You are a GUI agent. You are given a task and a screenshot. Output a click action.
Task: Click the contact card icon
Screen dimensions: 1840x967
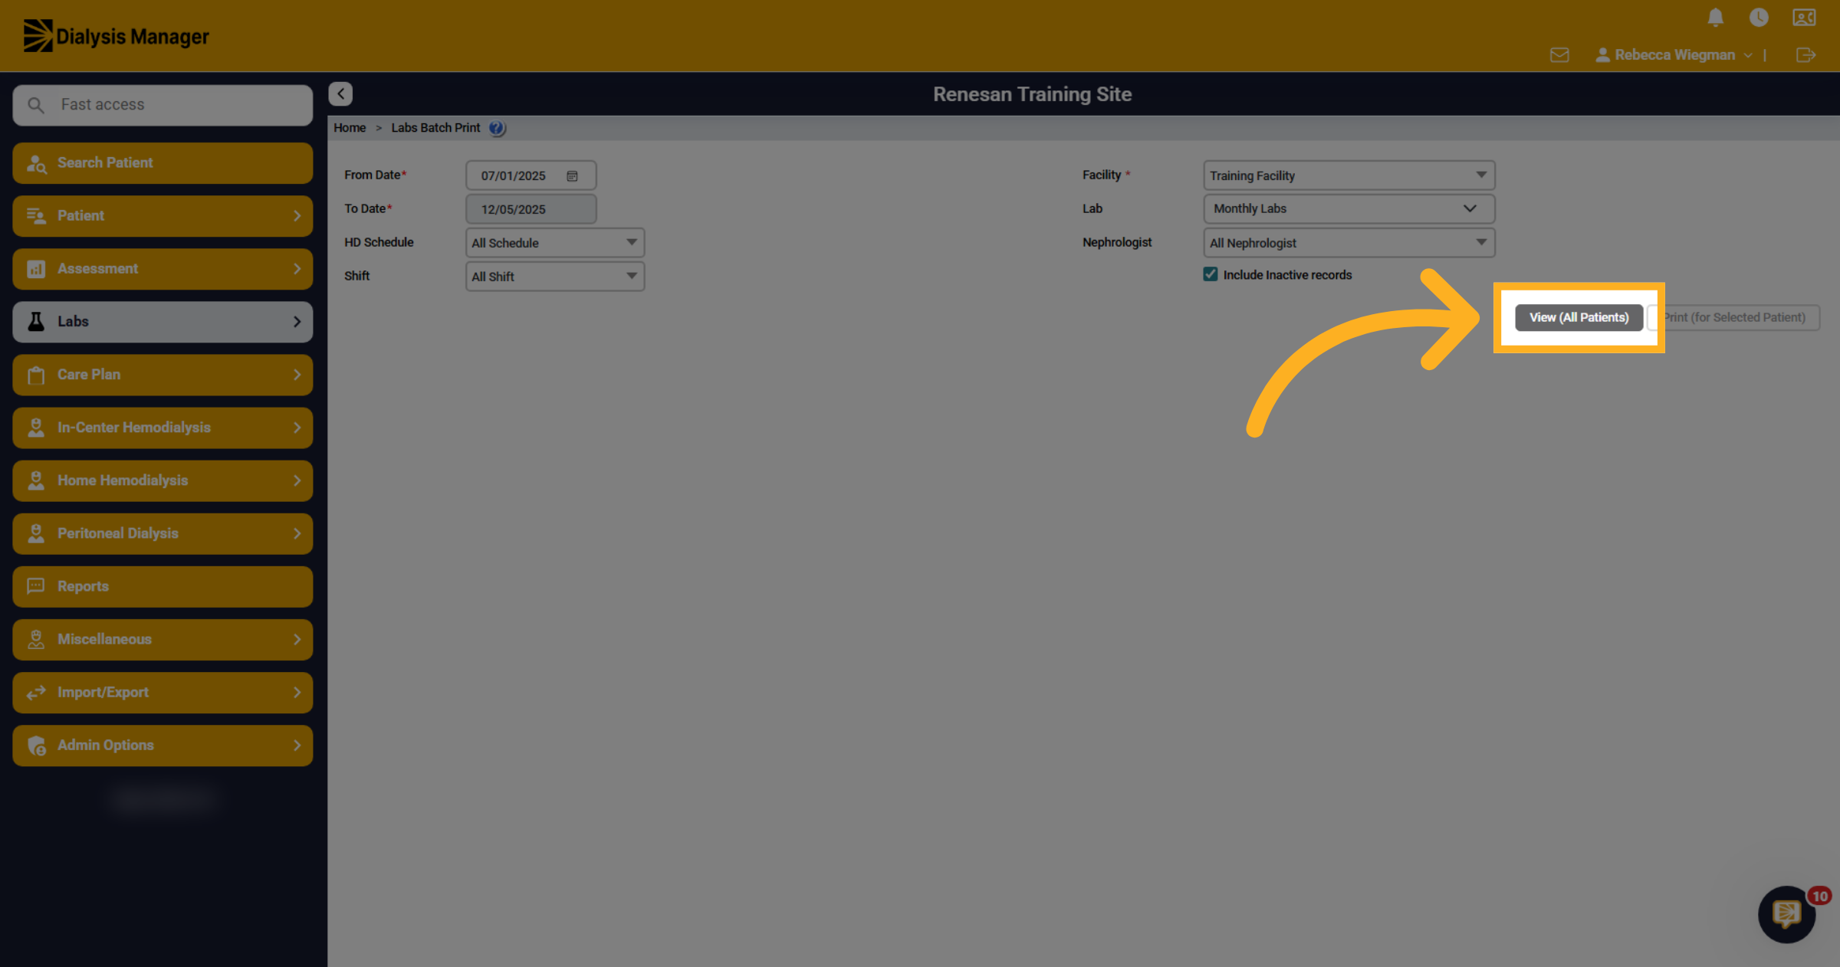[1804, 17]
